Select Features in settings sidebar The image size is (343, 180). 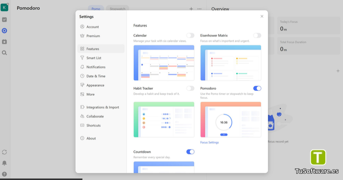(101, 49)
